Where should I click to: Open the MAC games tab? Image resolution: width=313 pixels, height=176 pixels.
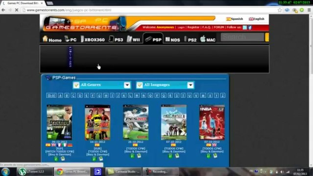208,39
